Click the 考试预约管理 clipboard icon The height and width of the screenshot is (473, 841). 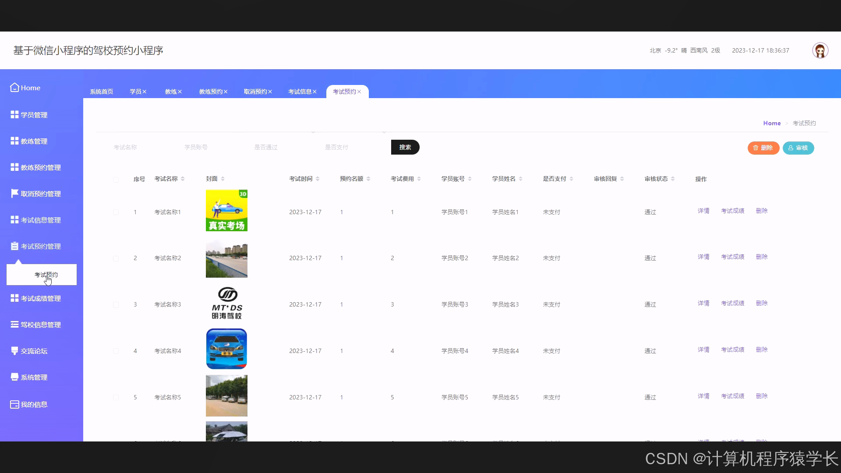pyautogui.click(x=14, y=246)
